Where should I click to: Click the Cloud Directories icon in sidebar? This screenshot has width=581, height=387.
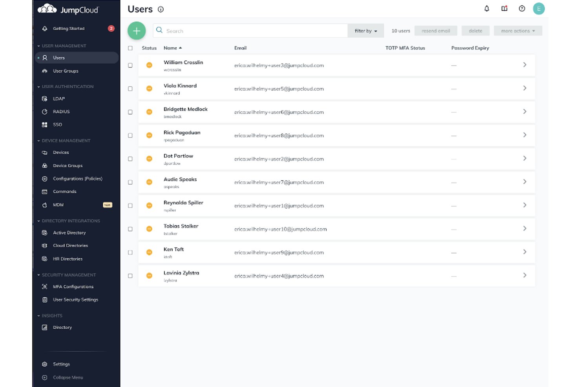pyautogui.click(x=45, y=246)
